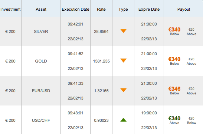Click the Rate column header
Screen dimensions: 203x134
tap(101, 9)
